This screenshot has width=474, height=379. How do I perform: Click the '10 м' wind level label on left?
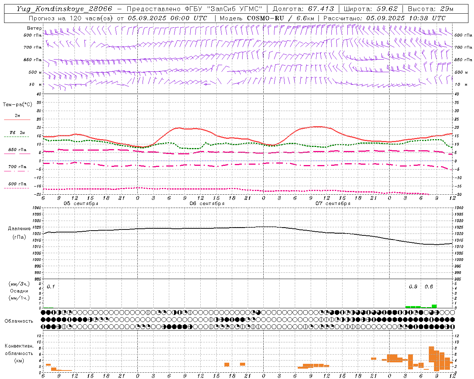36,84
